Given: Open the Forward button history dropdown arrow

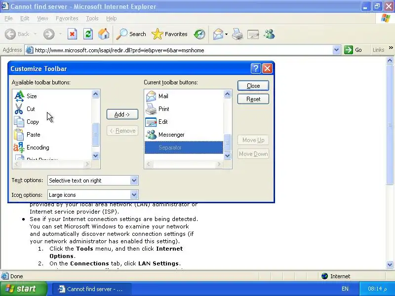Looking at the screenshot, I should 60,34.
